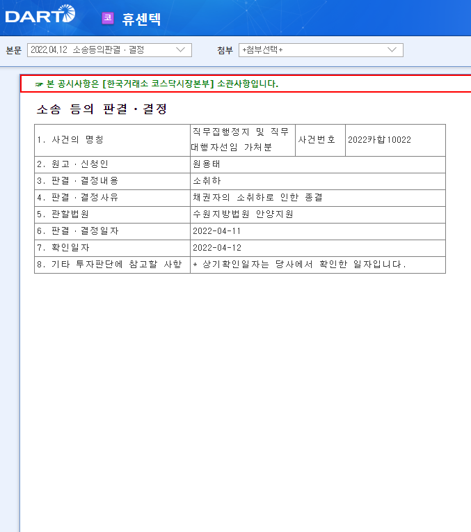471x532 pixels.
Task: Click the 직무집행정지 및 직무대행자선임 가처분 cell
Action: coord(243,140)
